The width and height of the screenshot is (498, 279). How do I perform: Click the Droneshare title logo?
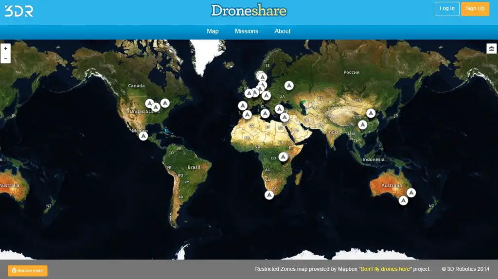[x=249, y=10]
